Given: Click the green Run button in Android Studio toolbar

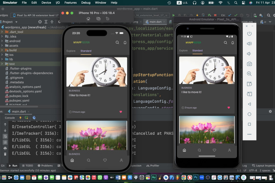Looking at the screenshot, I should [173, 15].
